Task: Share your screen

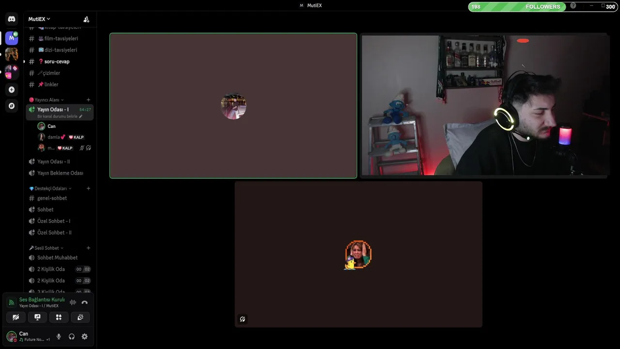Action: pyautogui.click(x=37, y=317)
